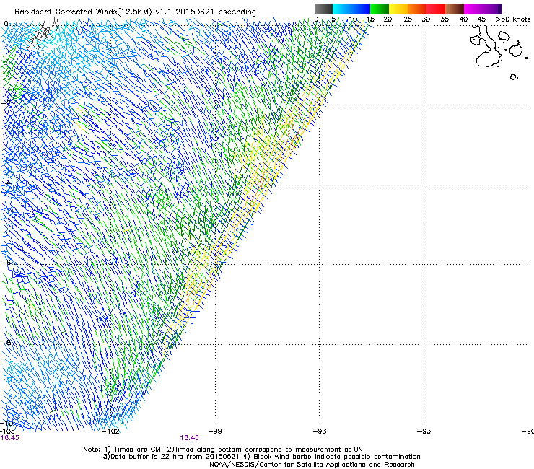This screenshot has height=469, width=534.
Task: Click the '-6' latitude axis label
Action: (x=6, y=263)
